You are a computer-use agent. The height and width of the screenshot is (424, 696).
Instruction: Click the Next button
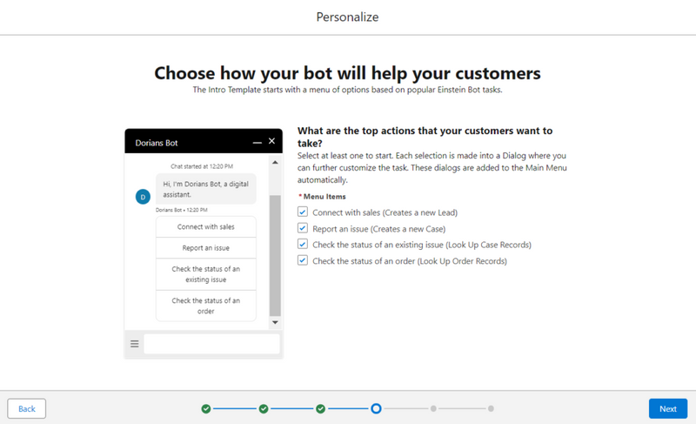pos(667,408)
